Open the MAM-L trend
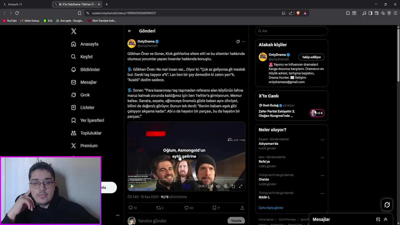The height and width of the screenshot is (225, 400). (x=264, y=197)
